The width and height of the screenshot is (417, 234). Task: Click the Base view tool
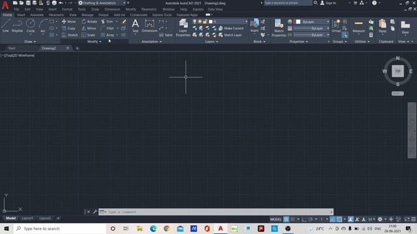click(405, 27)
